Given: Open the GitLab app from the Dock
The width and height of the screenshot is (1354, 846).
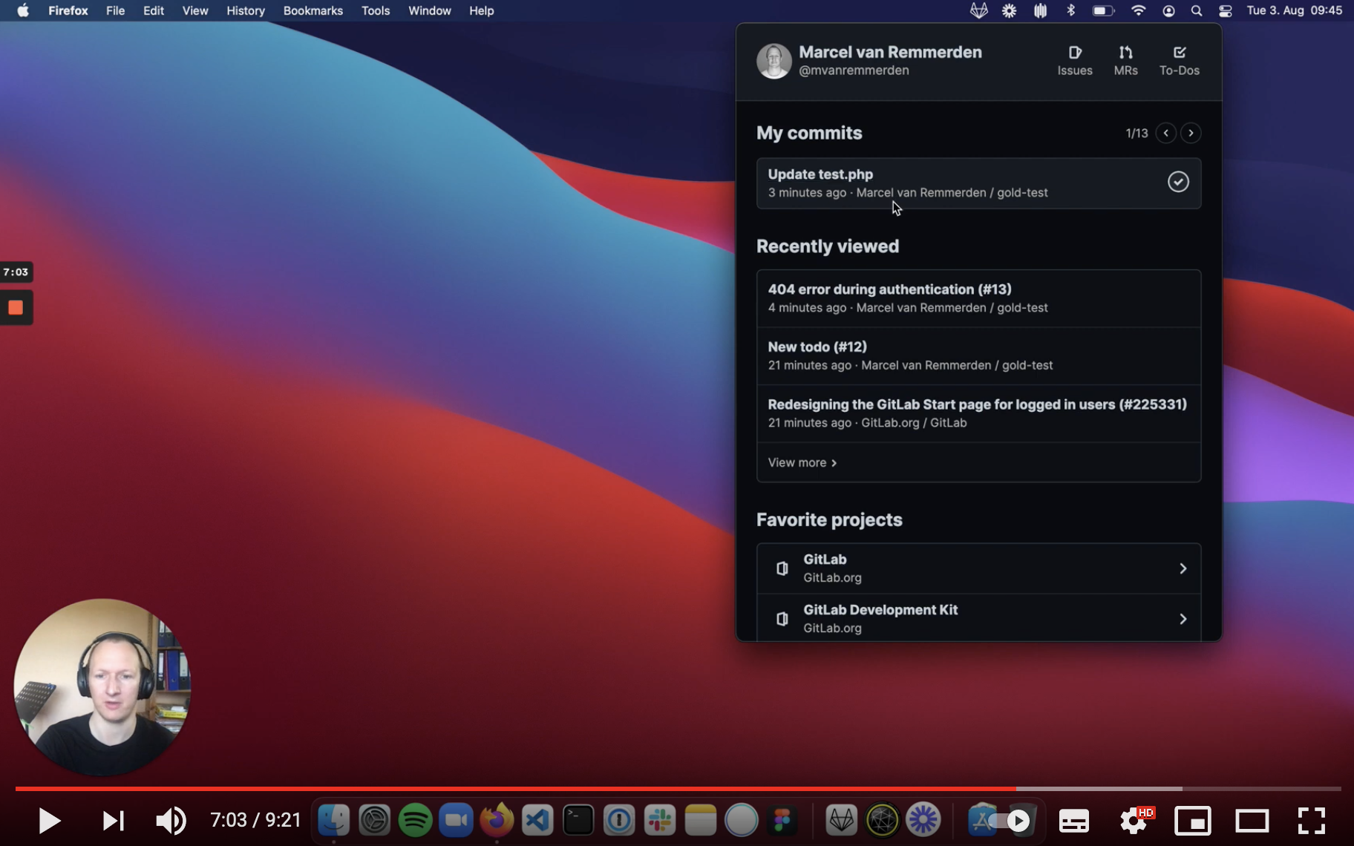Looking at the screenshot, I should [842, 820].
